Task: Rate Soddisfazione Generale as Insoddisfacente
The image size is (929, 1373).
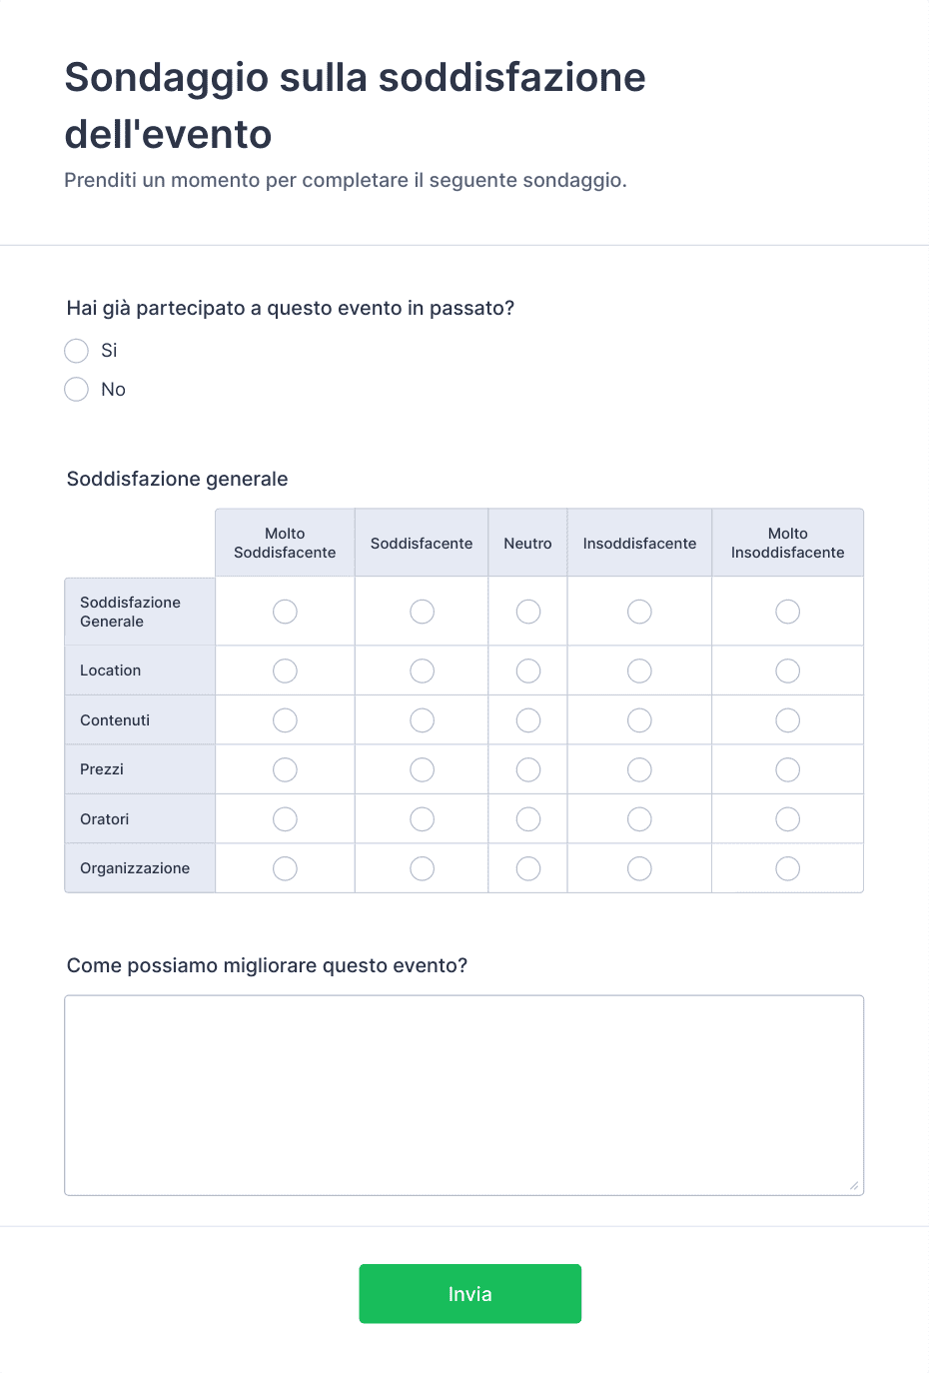Action: [639, 612]
